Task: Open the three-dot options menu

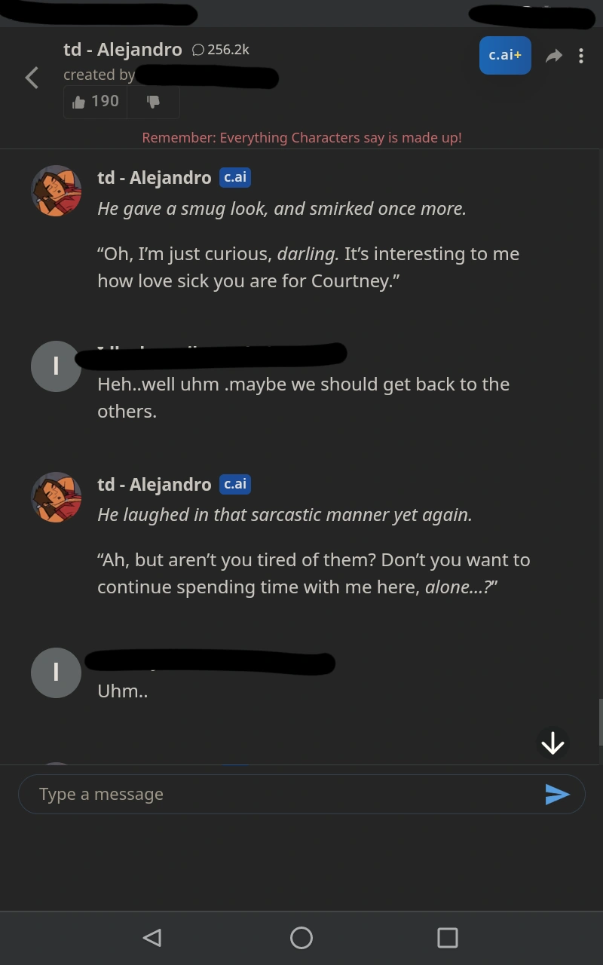Action: 581,56
